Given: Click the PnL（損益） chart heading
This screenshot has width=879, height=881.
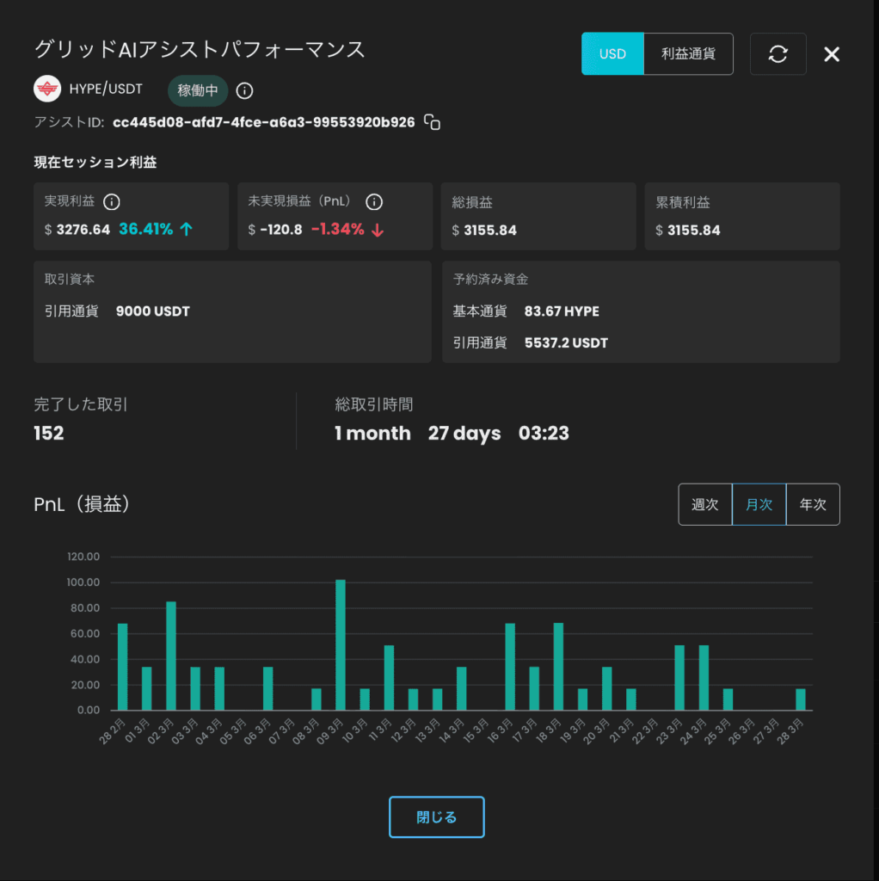Looking at the screenshot, I should [x=82, y=504].
